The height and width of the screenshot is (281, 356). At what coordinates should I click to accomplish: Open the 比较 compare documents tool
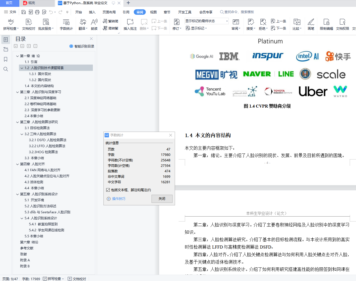click(x=297, y=24)
